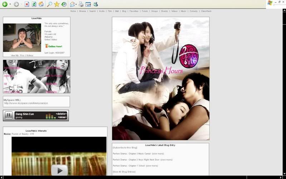Click the green browser Back arrow
This screenshot has height=179, width=286.
[5, 4]
